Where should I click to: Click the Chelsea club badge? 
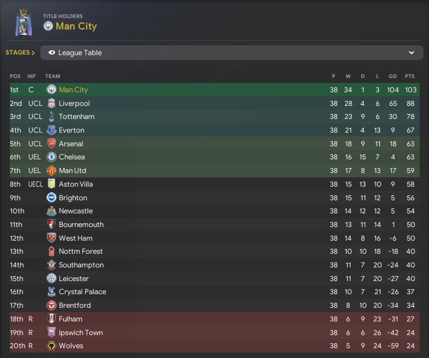point(51,157)
